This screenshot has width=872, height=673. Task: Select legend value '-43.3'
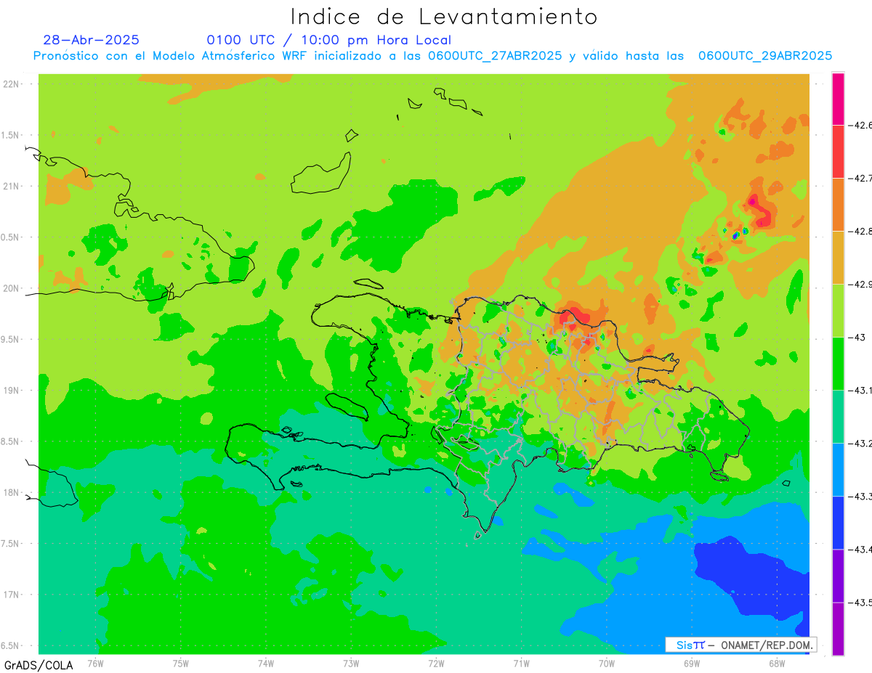[x=862, y=496]
